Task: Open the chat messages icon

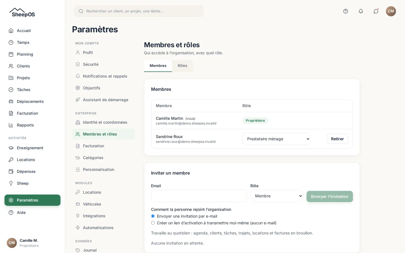Action: tap(376, 11)
